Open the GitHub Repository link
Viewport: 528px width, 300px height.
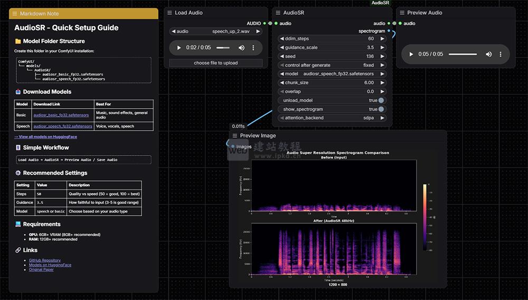coord(45,260)
